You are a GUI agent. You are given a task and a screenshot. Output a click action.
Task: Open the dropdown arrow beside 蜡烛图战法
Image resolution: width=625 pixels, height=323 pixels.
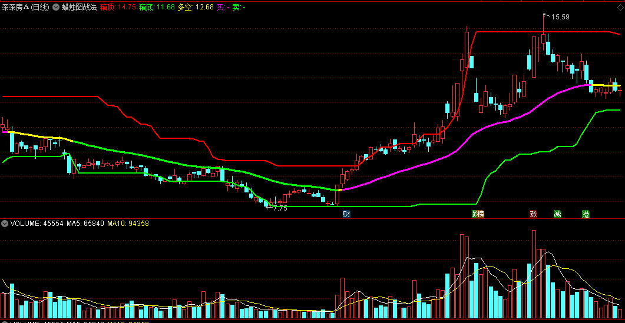56,7
